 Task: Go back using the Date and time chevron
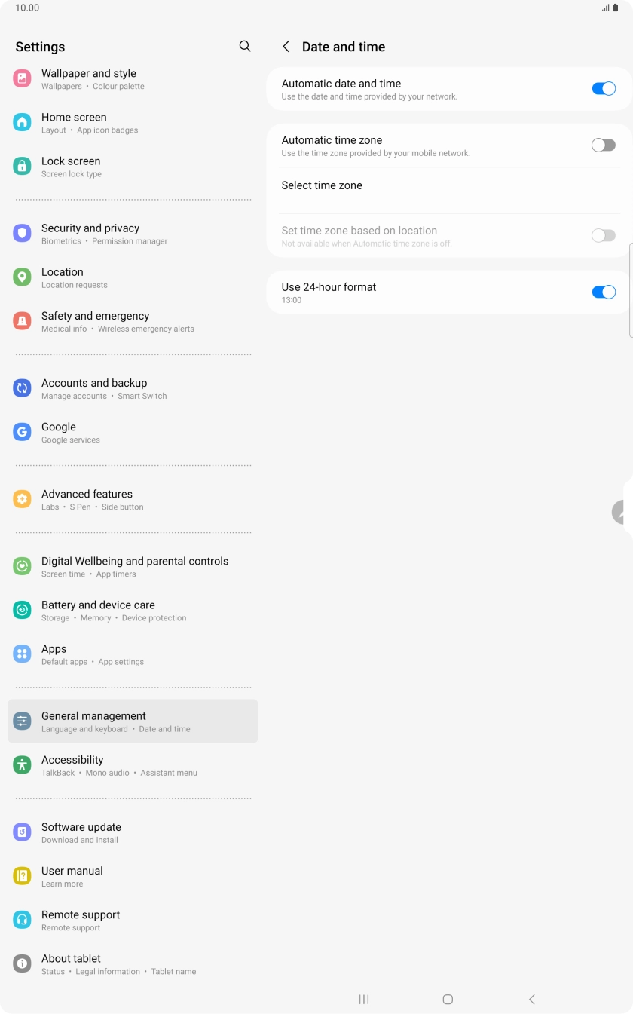[x=286, y=47]
